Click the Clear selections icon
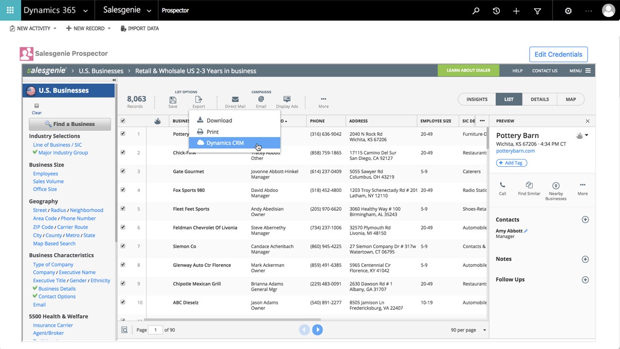 tap(36, 109)
